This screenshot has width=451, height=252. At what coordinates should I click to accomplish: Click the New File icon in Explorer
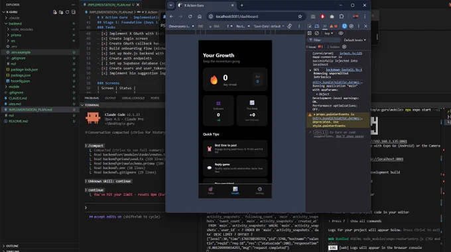(55, 12)
